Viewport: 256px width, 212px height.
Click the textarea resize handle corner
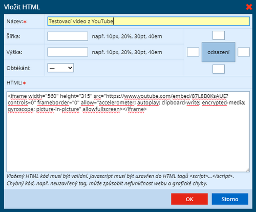[x=248, y=170]
